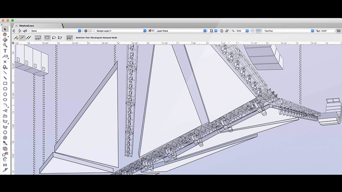Image resolution: width=342 pixels, height=192 pixels.
Task: Go to previous view with back arrow
Action: tap(14, 31)
